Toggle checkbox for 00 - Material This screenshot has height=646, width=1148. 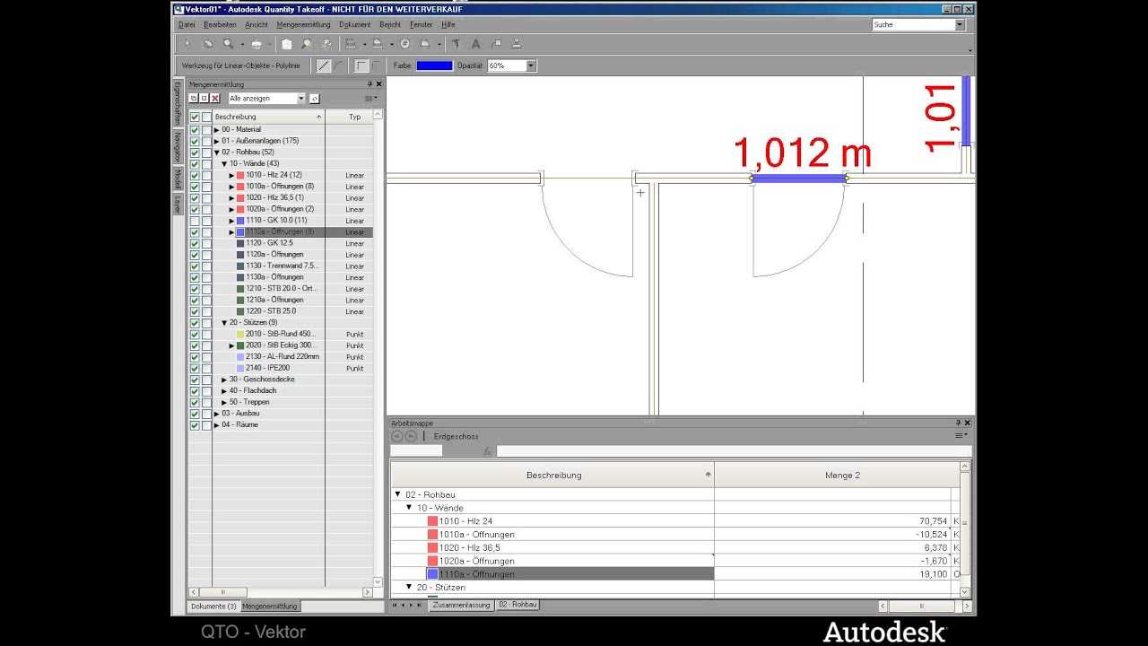click(195, 130)
